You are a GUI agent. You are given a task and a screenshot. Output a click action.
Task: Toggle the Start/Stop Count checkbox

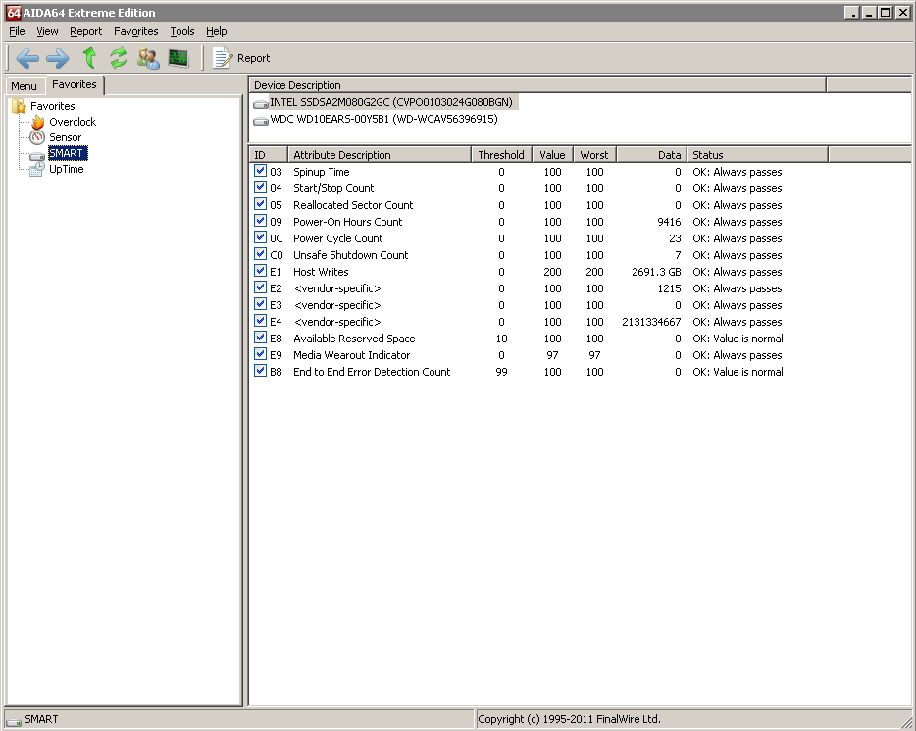click(x=260, y=187)
